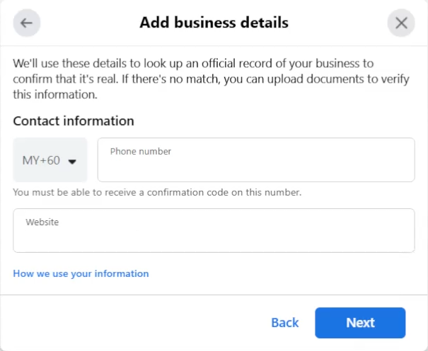The height and width of the screenshot is (351, 428).
Task: Click the Add business details title
Action: pos(214,23)
